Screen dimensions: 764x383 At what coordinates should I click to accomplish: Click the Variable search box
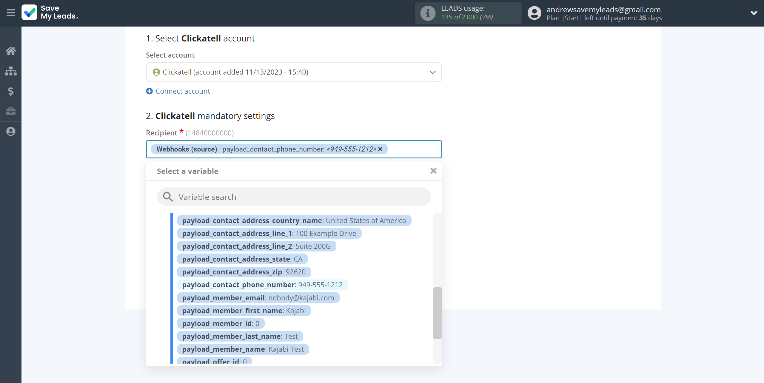pos(294,197)
